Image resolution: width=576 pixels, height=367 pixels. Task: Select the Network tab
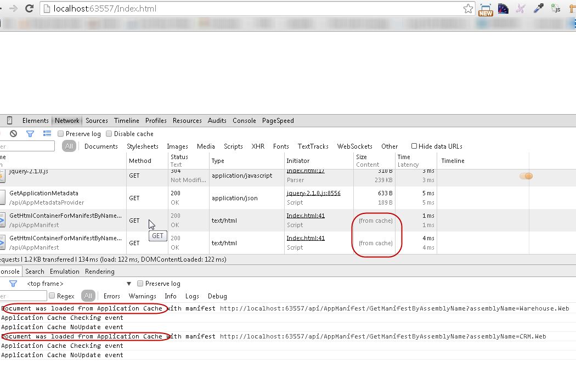click(67, 121)
